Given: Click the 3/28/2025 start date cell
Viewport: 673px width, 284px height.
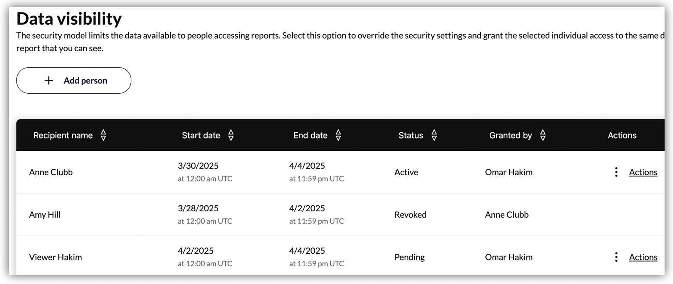Looking at the screenshot, I should click(x=198, y=208).
